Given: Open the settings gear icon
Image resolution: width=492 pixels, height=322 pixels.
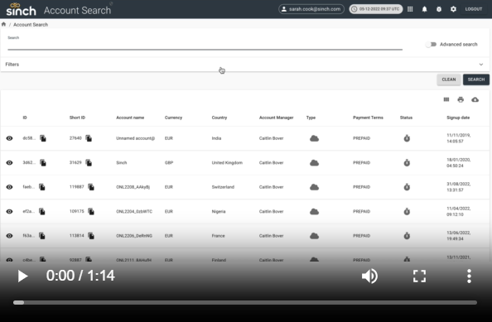Looking at the screenshot, I should (453, 9).
